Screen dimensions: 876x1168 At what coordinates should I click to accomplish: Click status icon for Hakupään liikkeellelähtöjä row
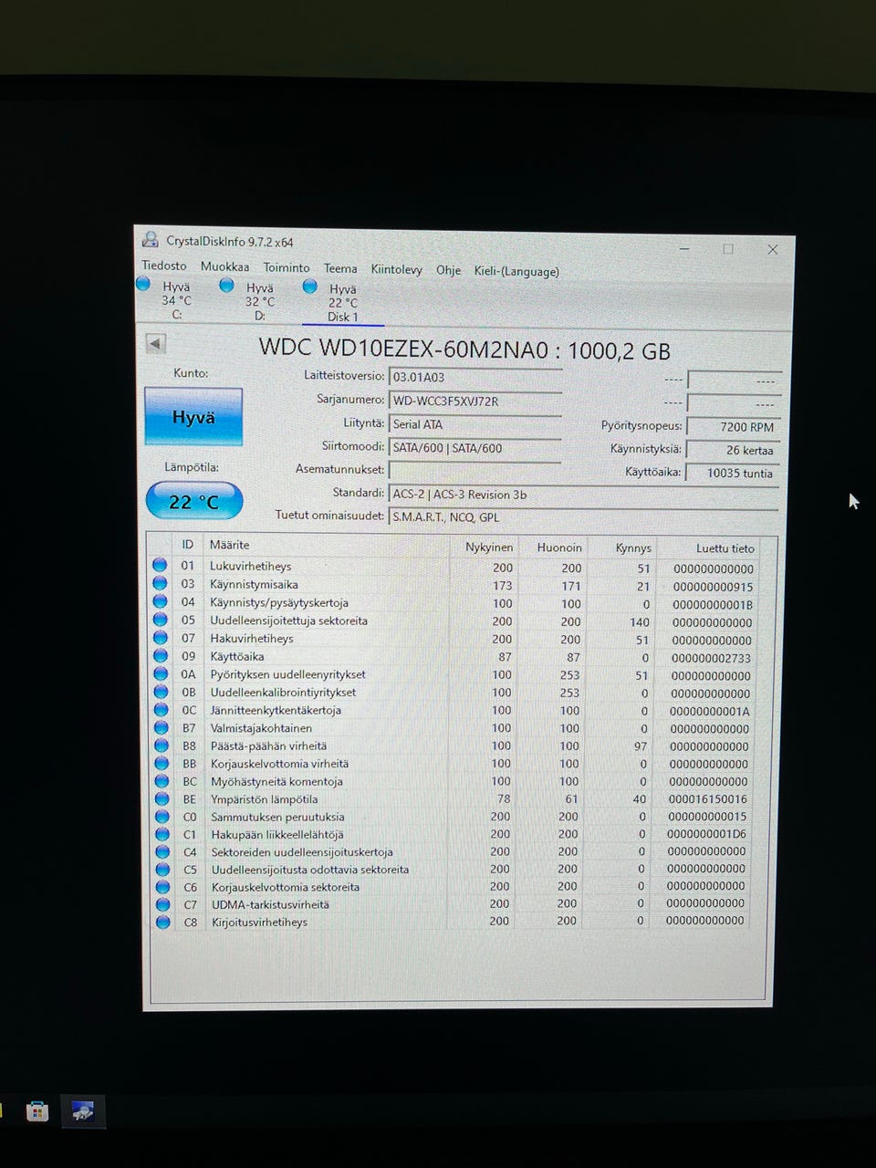pos(162,833)
